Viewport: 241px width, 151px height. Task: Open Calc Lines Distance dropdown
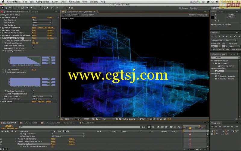click(x=42, y=96)
